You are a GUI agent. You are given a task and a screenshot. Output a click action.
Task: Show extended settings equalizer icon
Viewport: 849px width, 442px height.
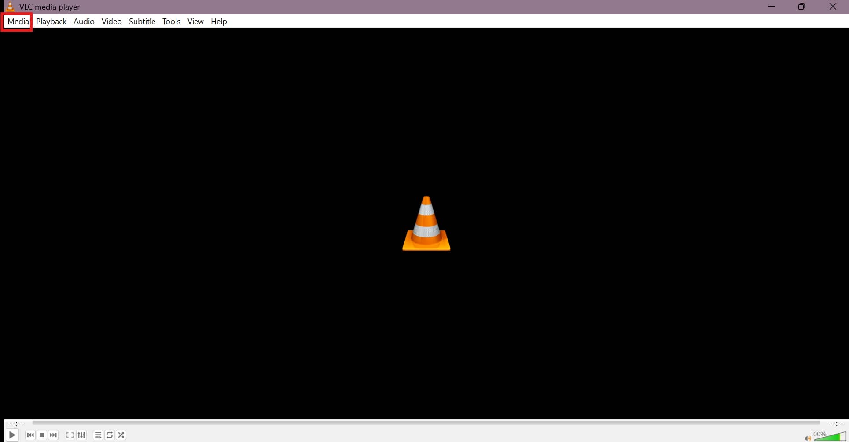pos(81,435)
